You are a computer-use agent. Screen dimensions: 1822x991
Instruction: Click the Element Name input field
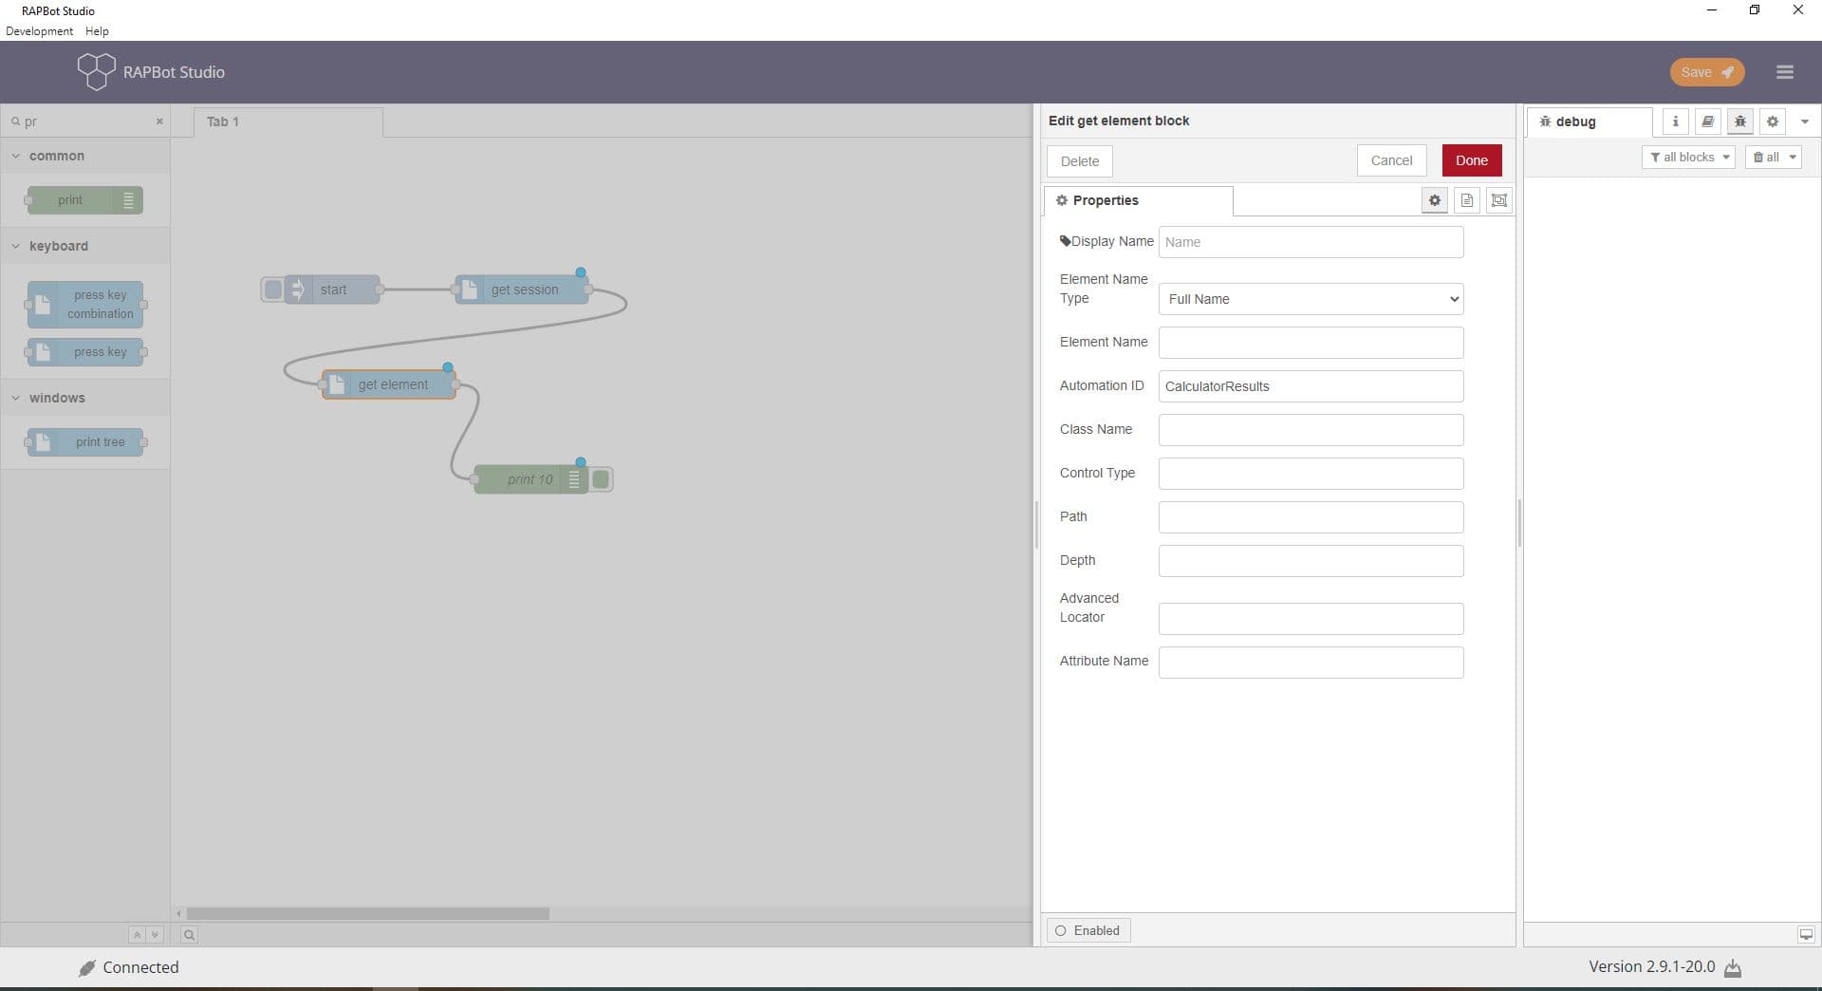point(1311,343)
